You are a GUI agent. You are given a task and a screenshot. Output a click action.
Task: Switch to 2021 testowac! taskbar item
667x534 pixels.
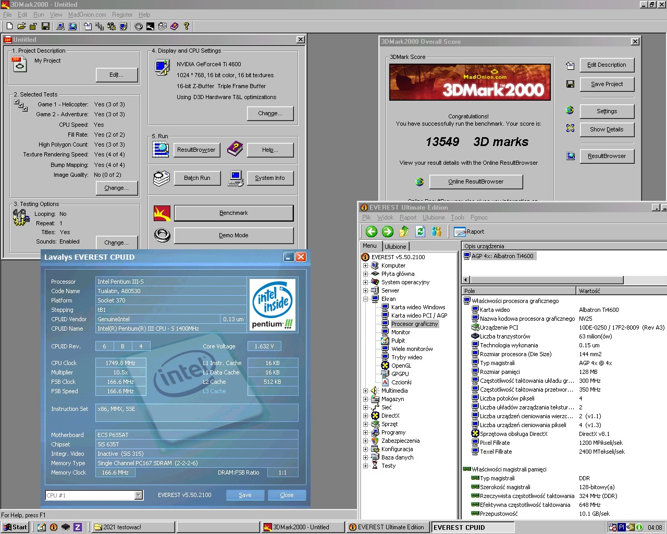(x=133, y=527)
